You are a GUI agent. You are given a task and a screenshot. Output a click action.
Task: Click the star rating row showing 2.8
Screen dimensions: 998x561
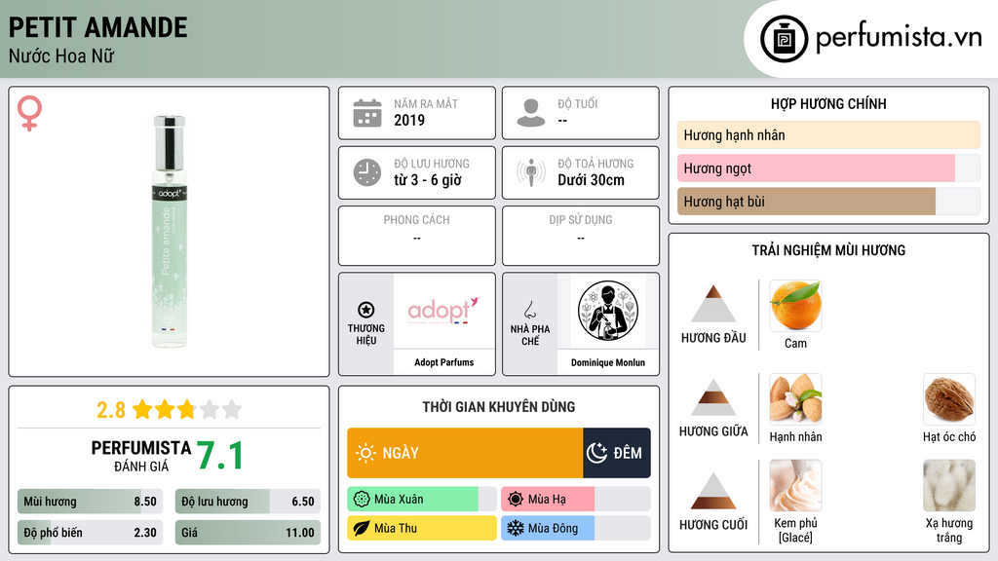coord(170,410)
